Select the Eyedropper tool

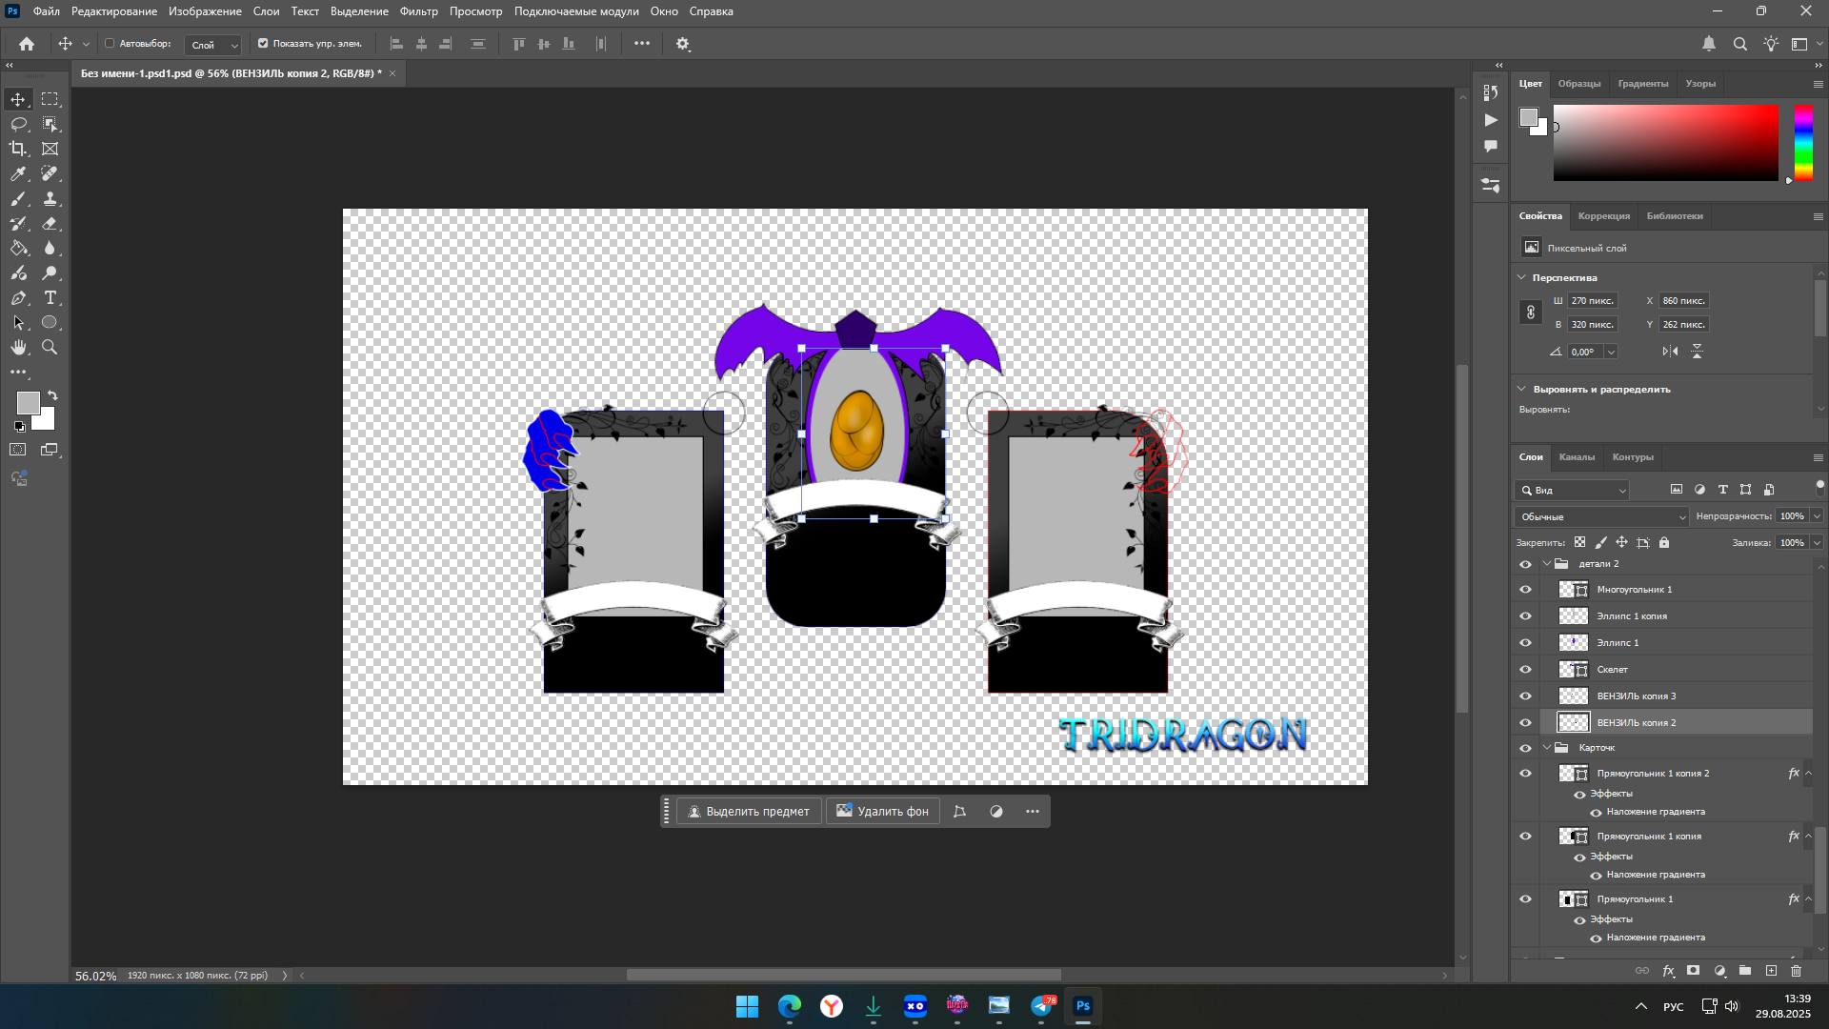click(x=18, y=173)
